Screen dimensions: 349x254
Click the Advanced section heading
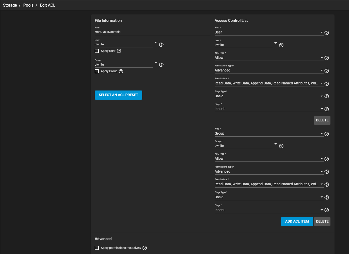[x=103, y=239]
